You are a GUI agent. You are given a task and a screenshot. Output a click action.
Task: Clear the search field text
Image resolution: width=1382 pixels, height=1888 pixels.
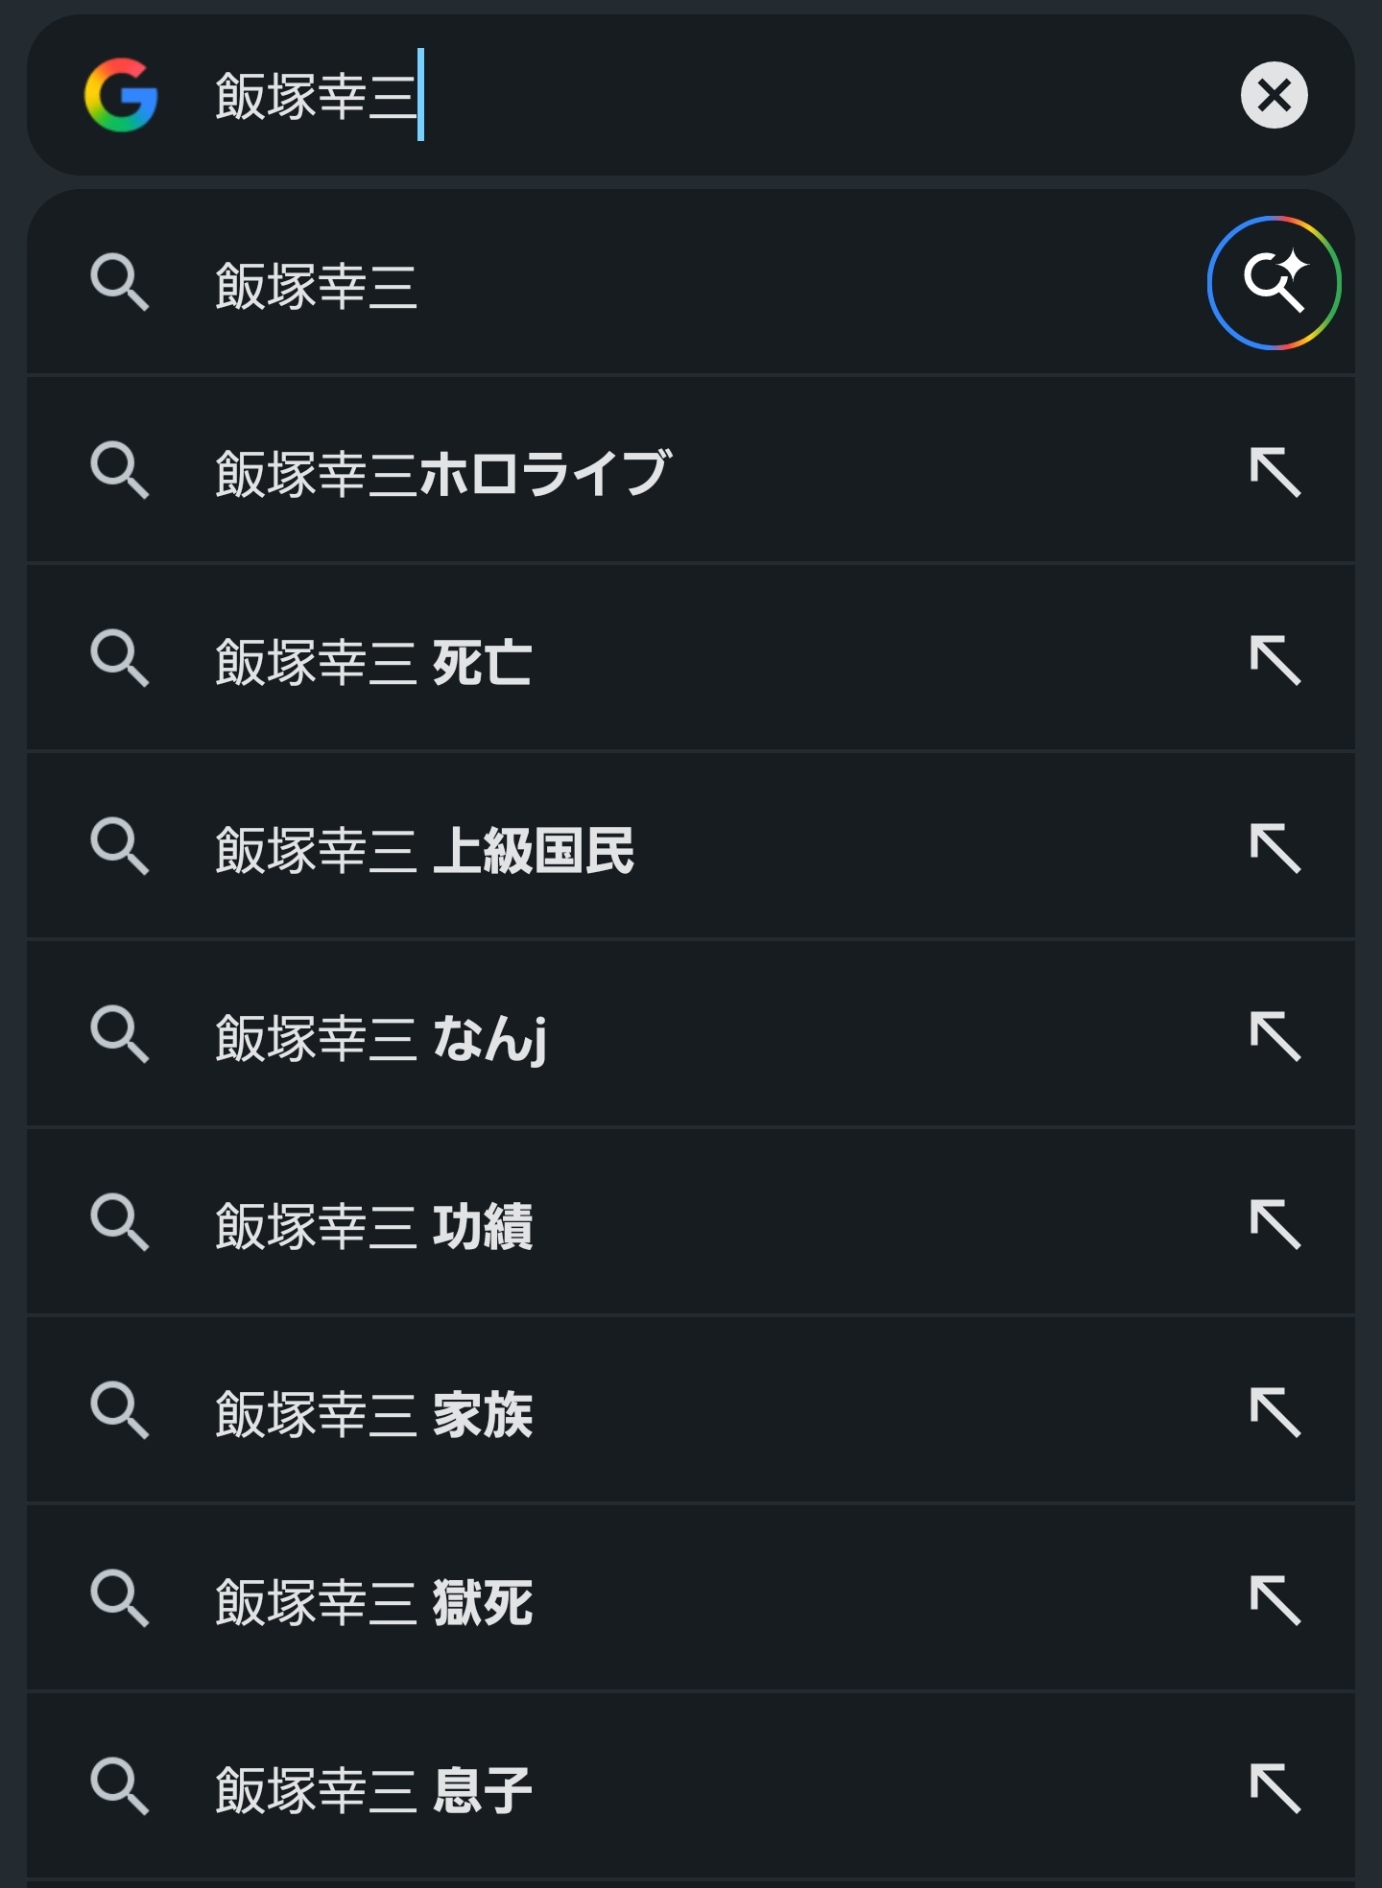(1274, 95)
